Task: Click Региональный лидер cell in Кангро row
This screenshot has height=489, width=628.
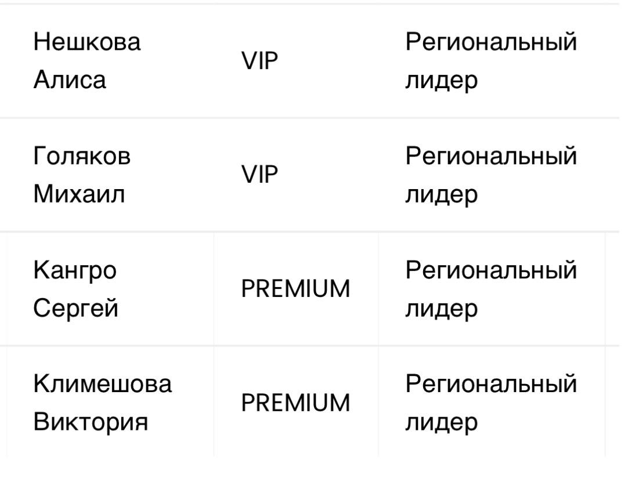Action: coord(491,288)
